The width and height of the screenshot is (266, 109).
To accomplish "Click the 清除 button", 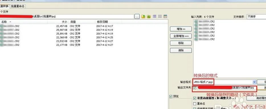I will (181, 50).
